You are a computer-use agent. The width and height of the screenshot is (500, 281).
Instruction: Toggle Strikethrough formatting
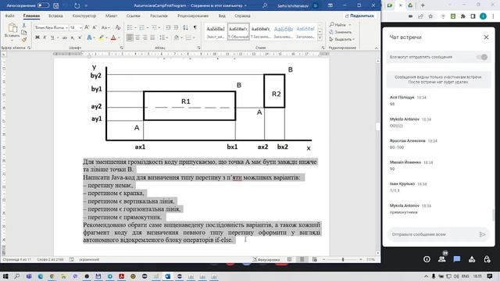pos(65,37)
